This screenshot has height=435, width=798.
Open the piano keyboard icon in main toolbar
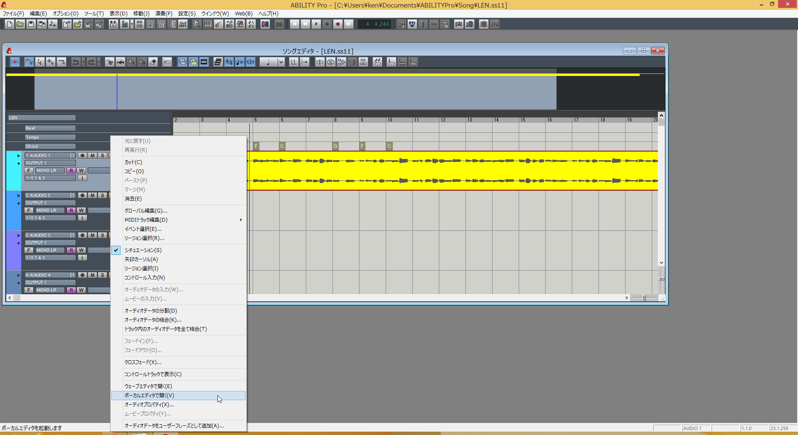pyautogui.click(x=207, y=24)
